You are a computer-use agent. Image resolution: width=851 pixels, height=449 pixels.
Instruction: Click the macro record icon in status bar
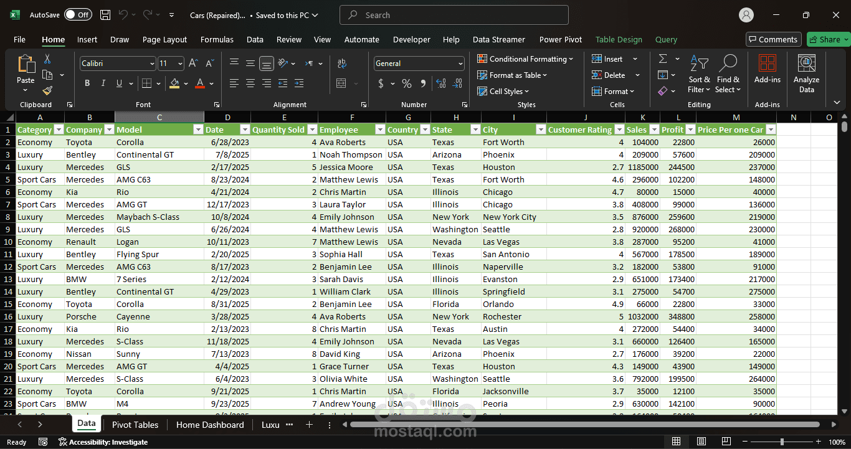(x=43, y=442)
